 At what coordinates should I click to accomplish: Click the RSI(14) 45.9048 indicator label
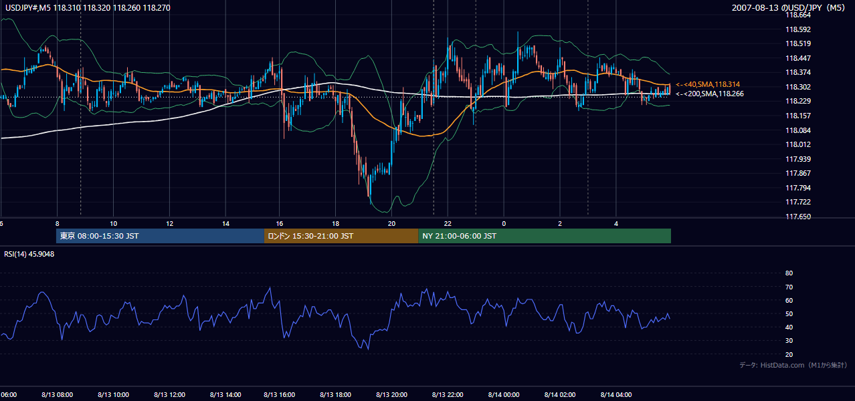click(29, 254)
